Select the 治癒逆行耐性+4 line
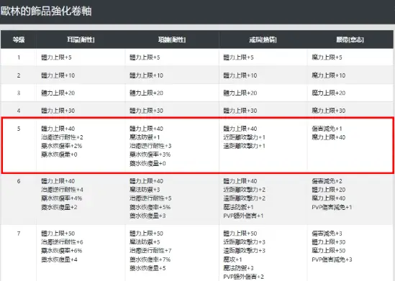The image size is (395, 281). [62, 190]
